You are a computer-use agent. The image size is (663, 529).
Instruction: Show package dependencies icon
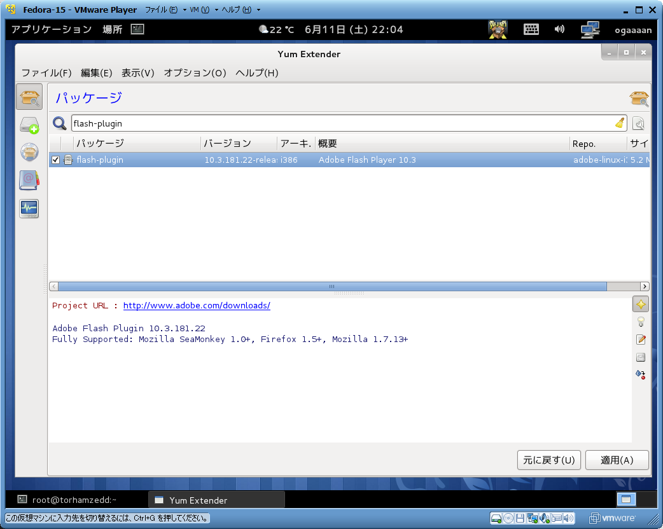(x=641, y=374)
